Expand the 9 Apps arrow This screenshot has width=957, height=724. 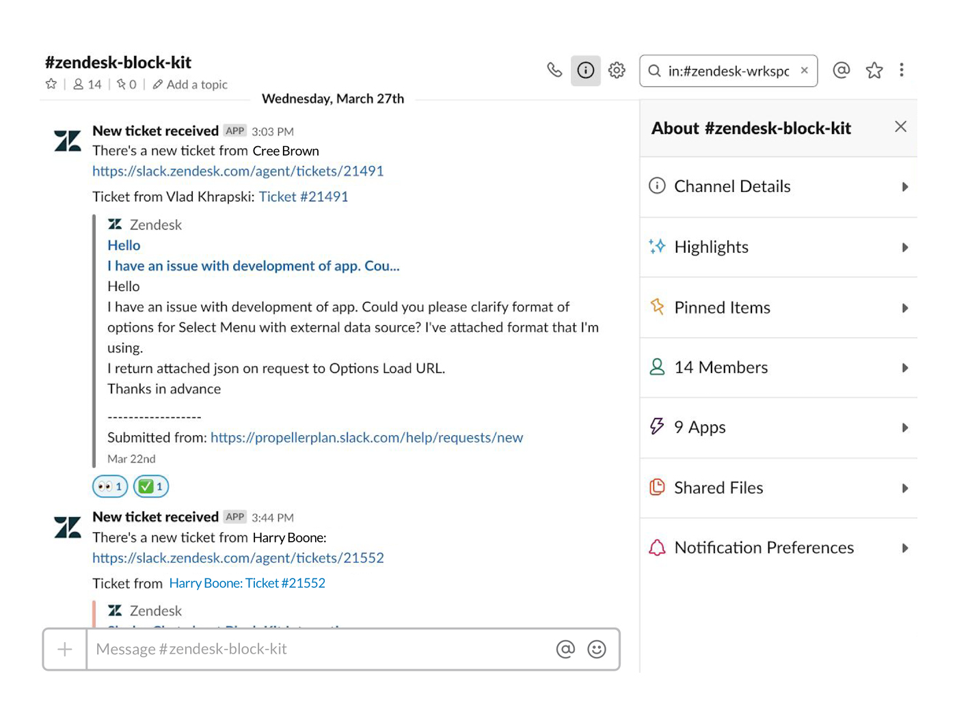(905, 428)
